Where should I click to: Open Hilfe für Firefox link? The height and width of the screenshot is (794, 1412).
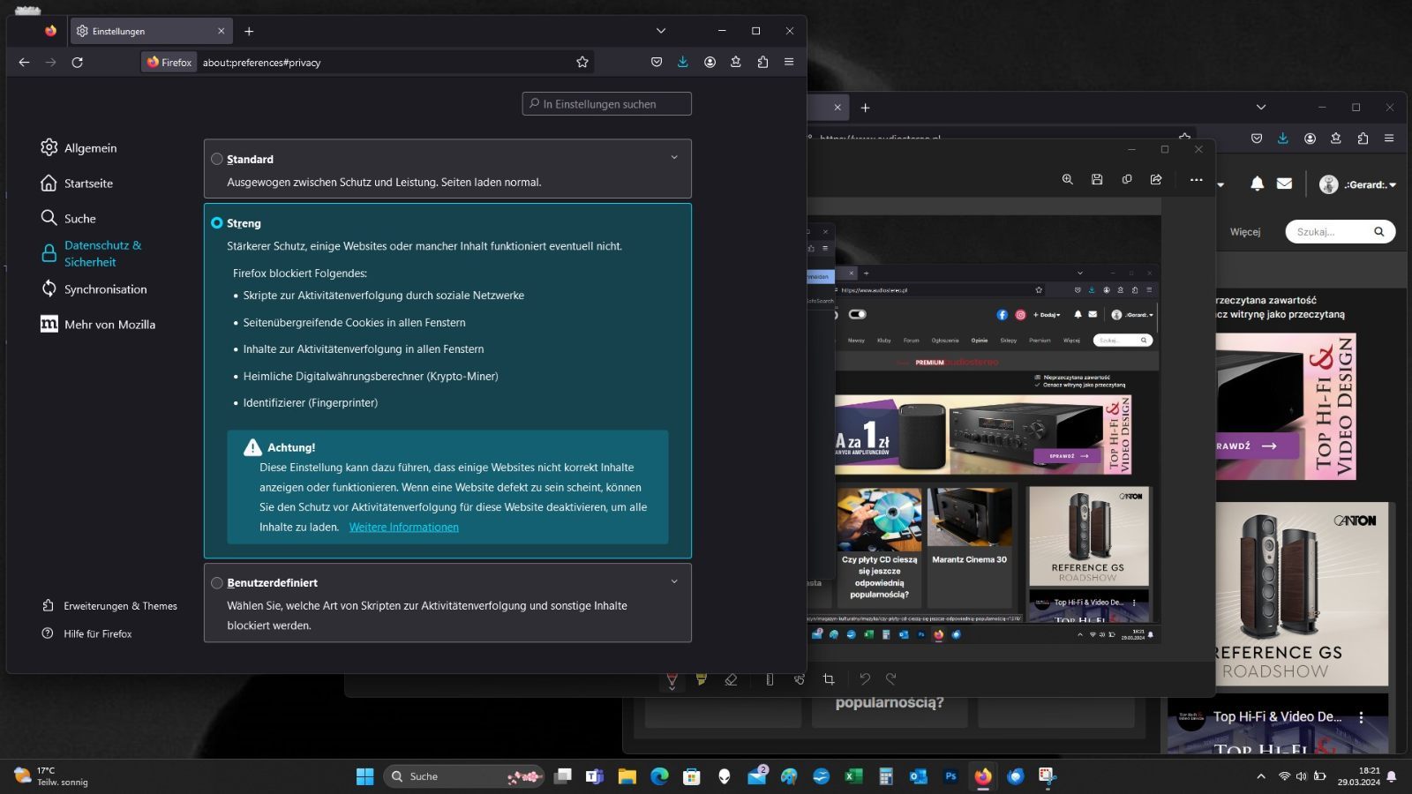(x=87, y=633)
